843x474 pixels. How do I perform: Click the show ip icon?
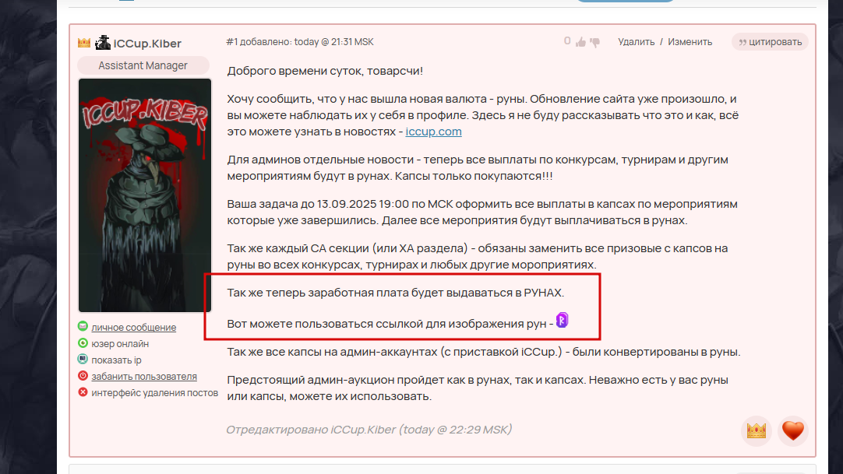[83, 359]
